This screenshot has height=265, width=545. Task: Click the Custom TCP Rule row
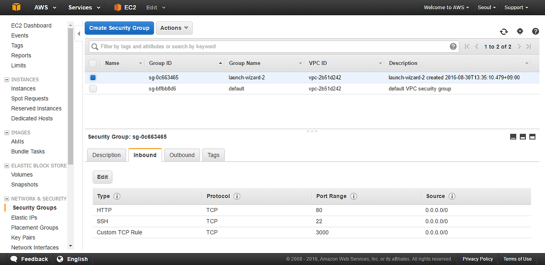[x=312, y=232]
